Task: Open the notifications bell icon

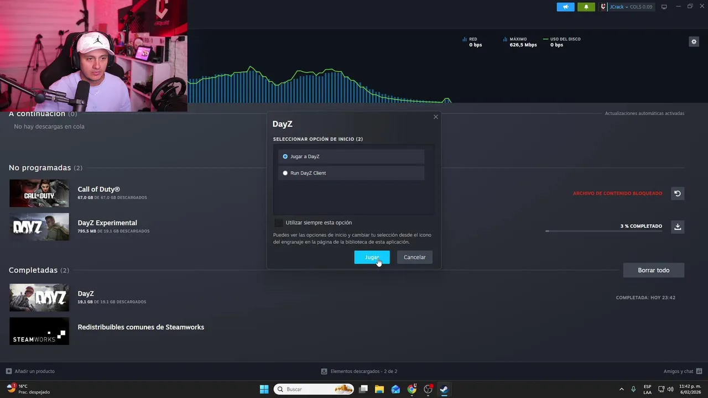Action: click(586, 7)
